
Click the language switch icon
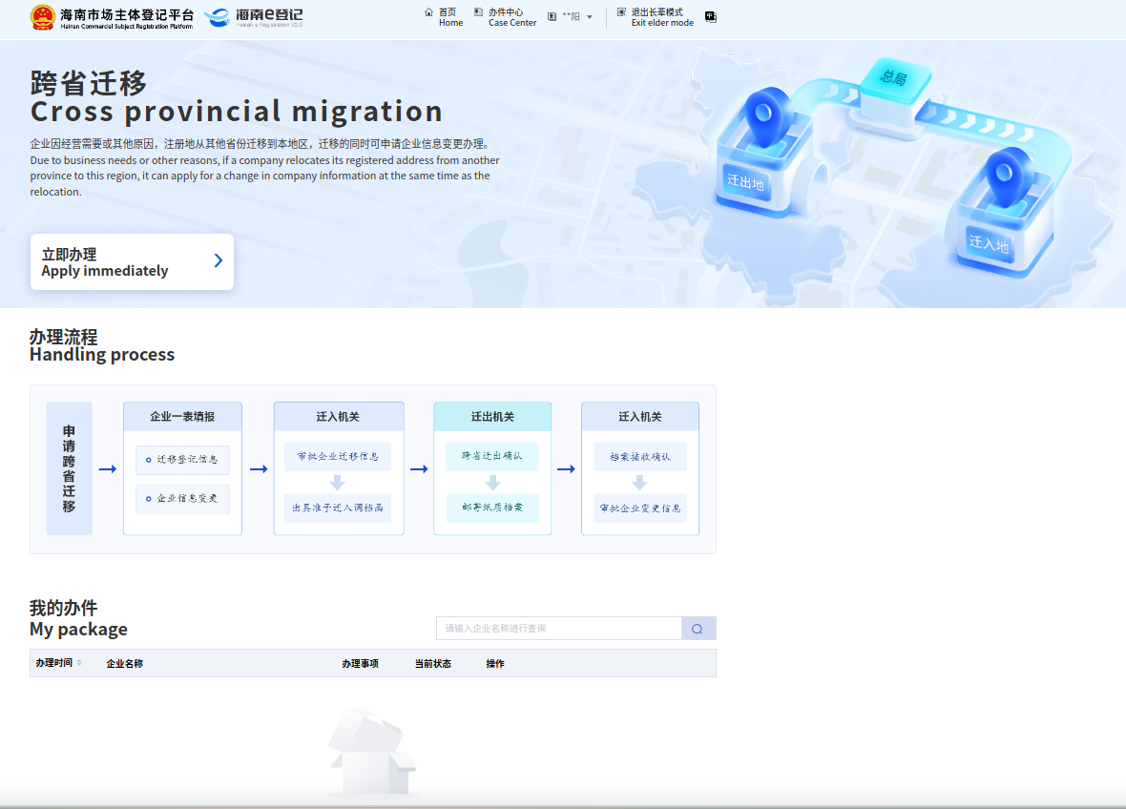click(710, 17)
